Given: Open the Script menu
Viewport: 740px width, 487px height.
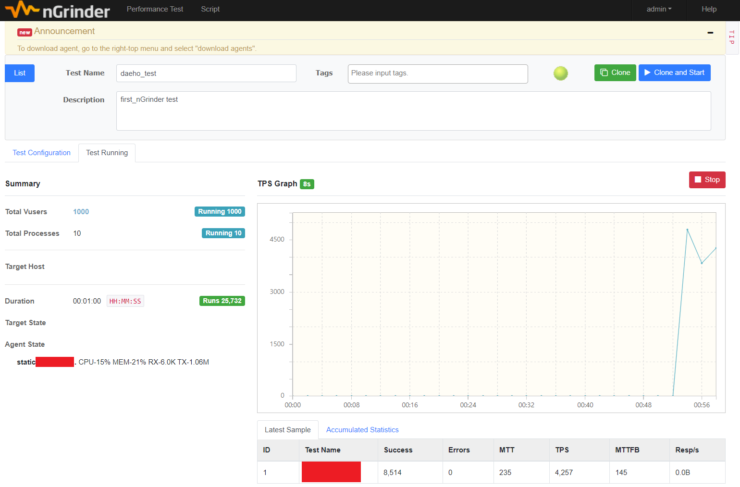Looking at the screenshot, I should point(210,9).
